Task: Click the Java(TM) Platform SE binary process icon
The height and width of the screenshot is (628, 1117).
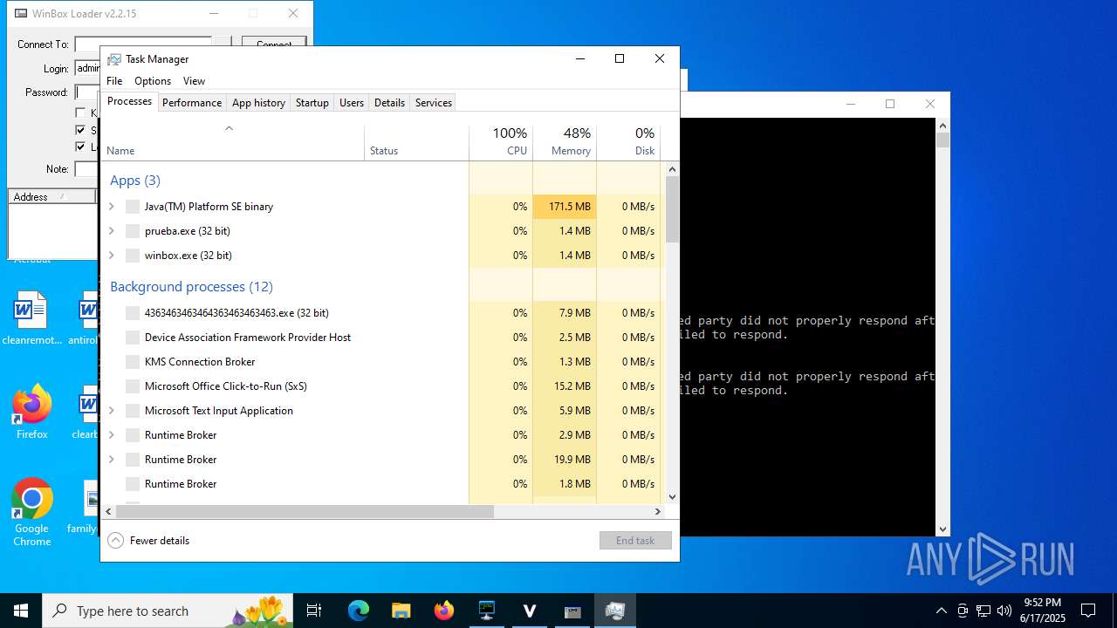Action: pos(133,207)
